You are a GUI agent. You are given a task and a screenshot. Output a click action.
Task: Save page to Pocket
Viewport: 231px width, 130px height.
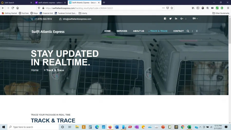[168, 8]
